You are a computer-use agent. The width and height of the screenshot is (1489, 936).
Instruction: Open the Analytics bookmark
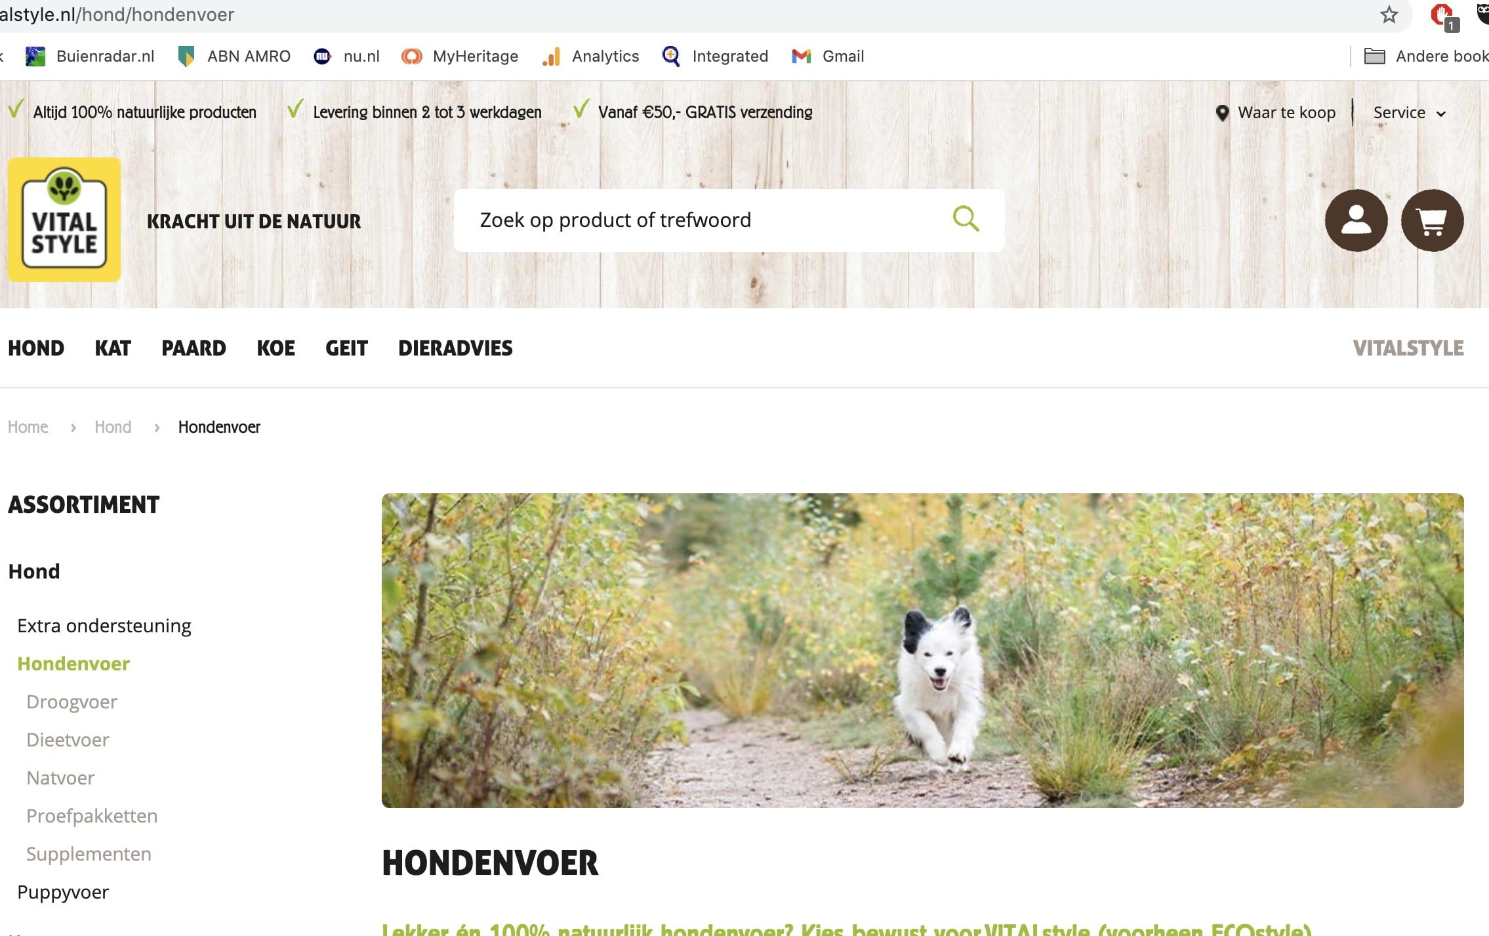(590, 56)
